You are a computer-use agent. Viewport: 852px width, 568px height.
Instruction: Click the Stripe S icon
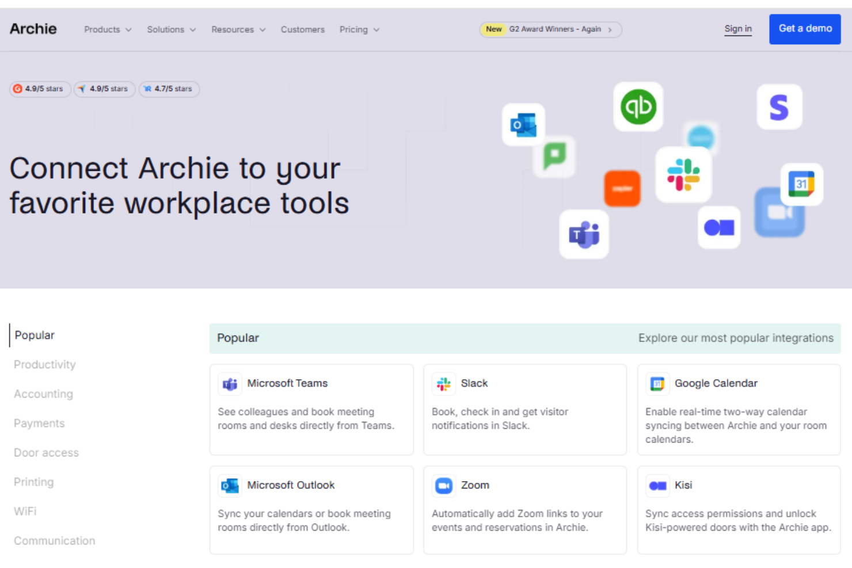point(779,107)
